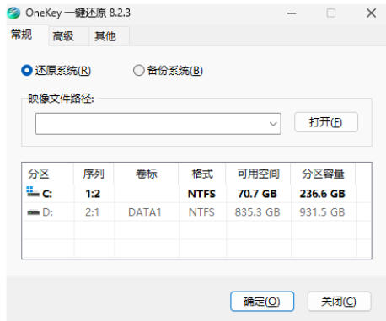Viewport: 386px width, 321px height.
Task: Click the NTFS cell in D: row
Action: click(201, 212)
